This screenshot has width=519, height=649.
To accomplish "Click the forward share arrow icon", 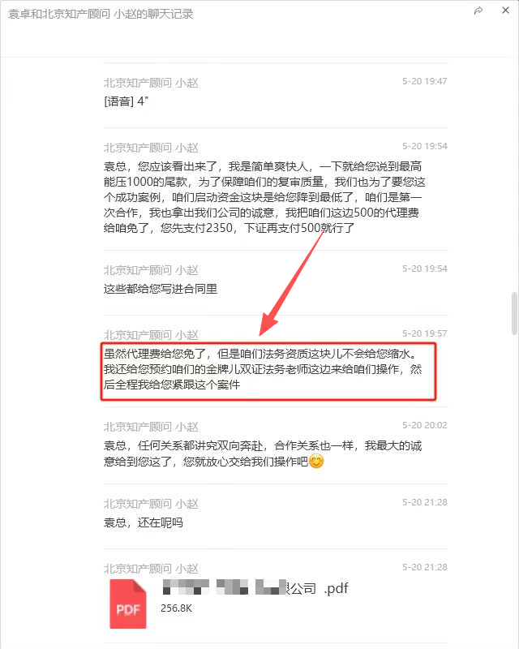I will tap(478, 11).
